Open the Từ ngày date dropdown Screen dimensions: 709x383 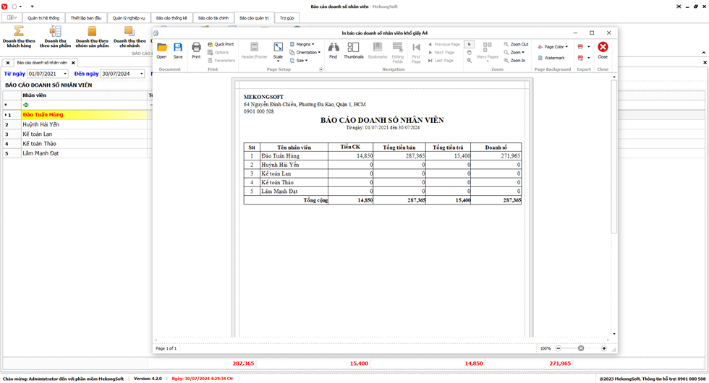(x=65, y=74)
